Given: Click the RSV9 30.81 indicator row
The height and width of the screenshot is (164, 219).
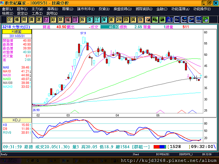Looking at the screenshot, I should [17, 133].
